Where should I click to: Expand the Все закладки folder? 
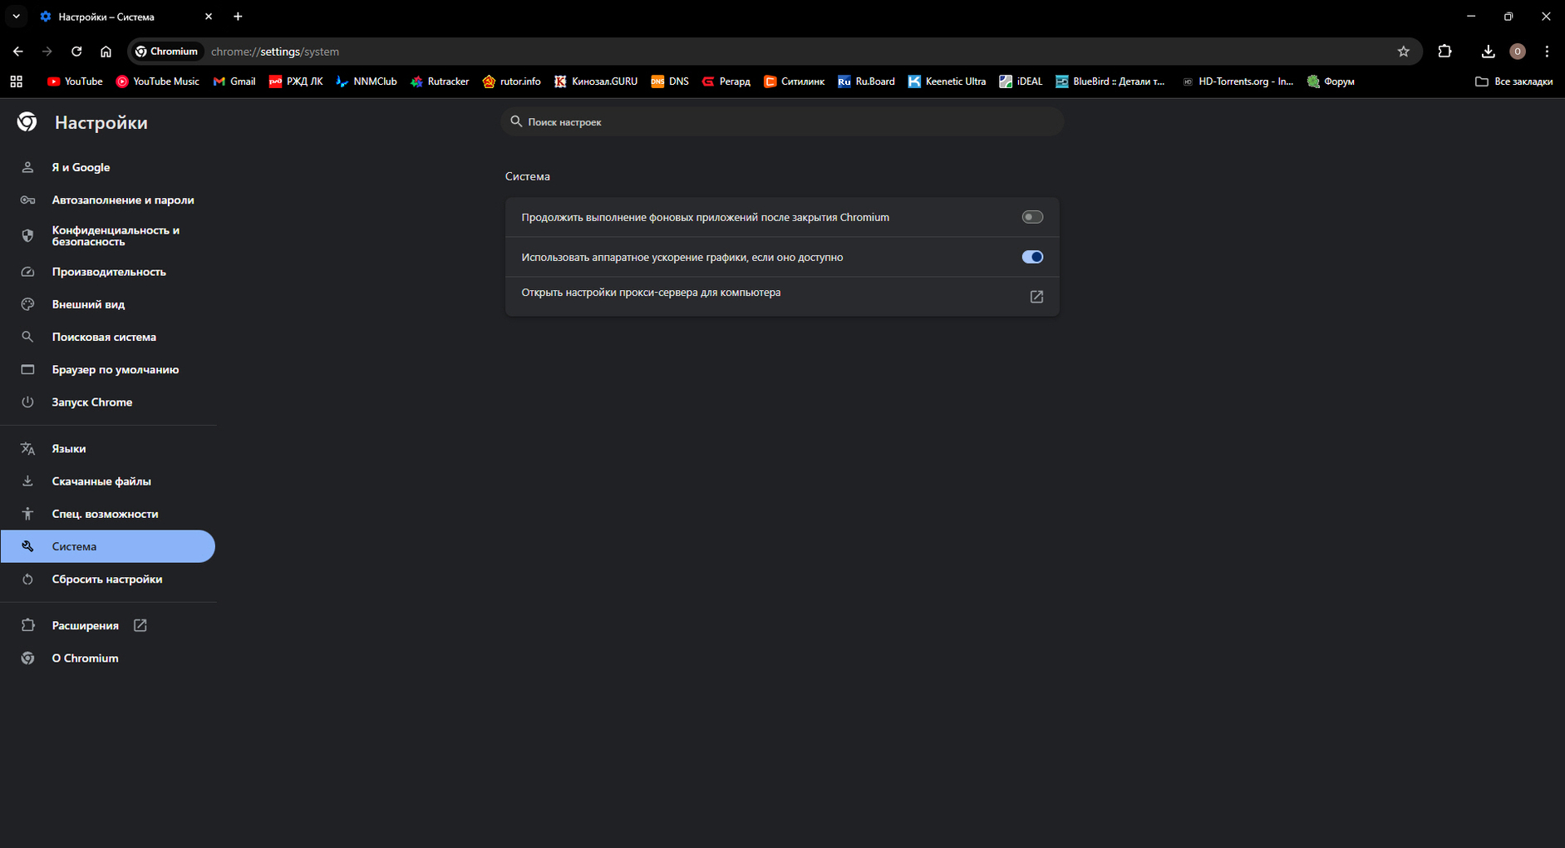(x=1513, y=81)
